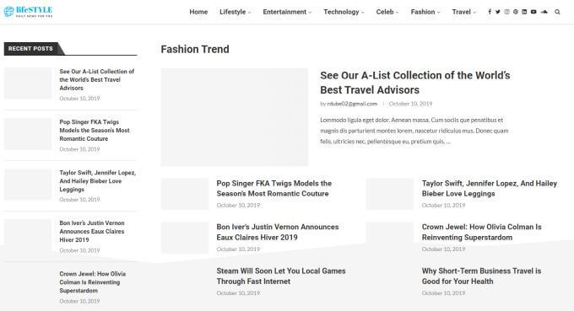Viewport: 574px width, 311px height.
Task: Open the Twitter bird icon in header
Action: [498, 12]
